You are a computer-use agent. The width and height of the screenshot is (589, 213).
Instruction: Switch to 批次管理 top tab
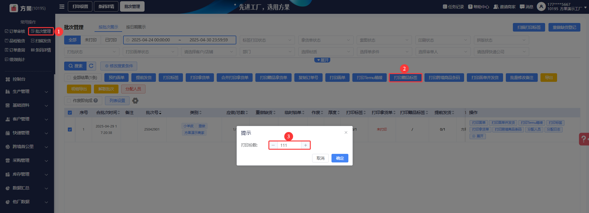tap(132, 6)
